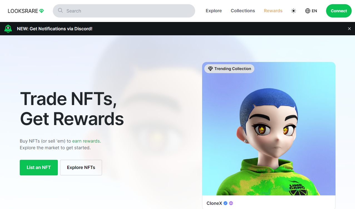
Task: Click the green Connect button
Action: pos(339,11)
